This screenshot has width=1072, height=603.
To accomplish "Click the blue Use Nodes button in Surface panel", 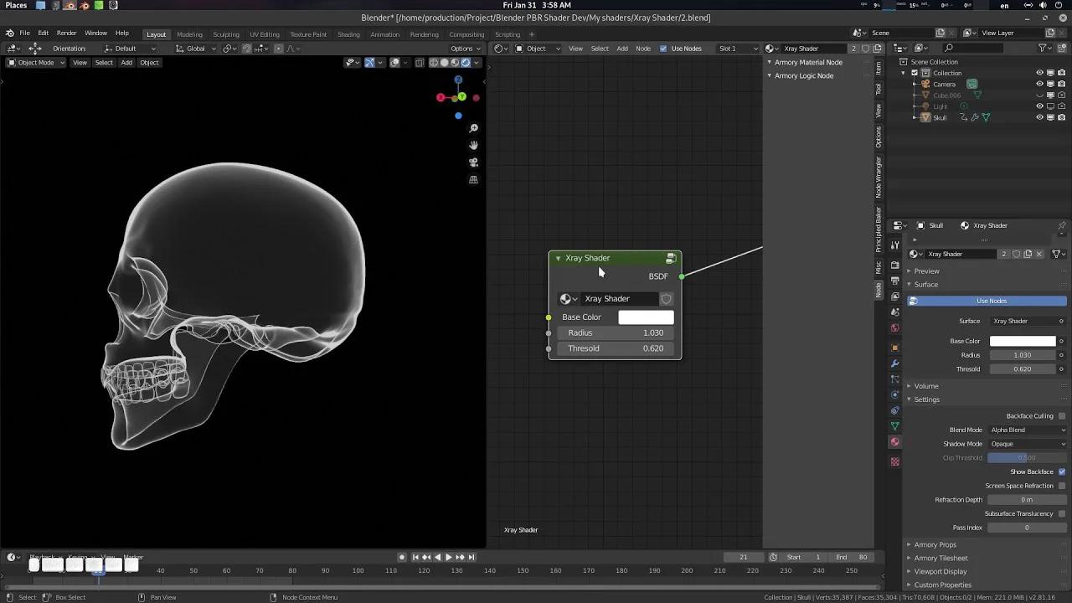I will 991,301.
